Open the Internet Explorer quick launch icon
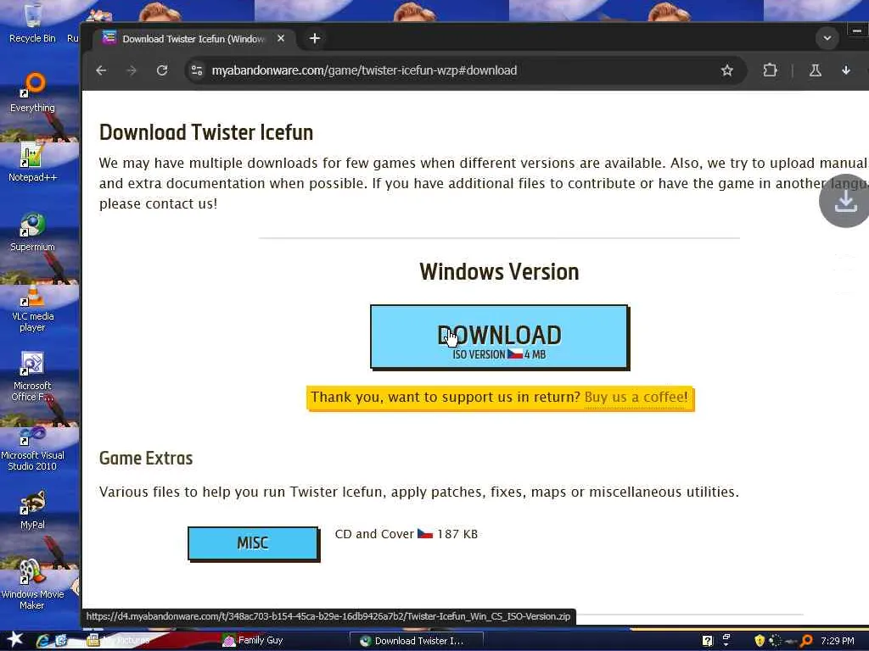Viewport: 869px width, 651px height. click(x=42, y=641)
